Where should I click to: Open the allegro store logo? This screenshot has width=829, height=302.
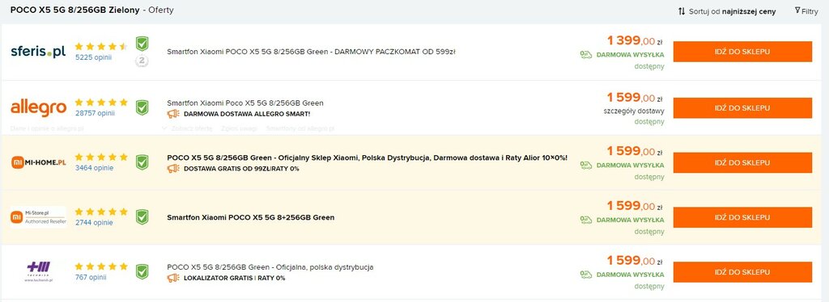(x=38, y=107)
